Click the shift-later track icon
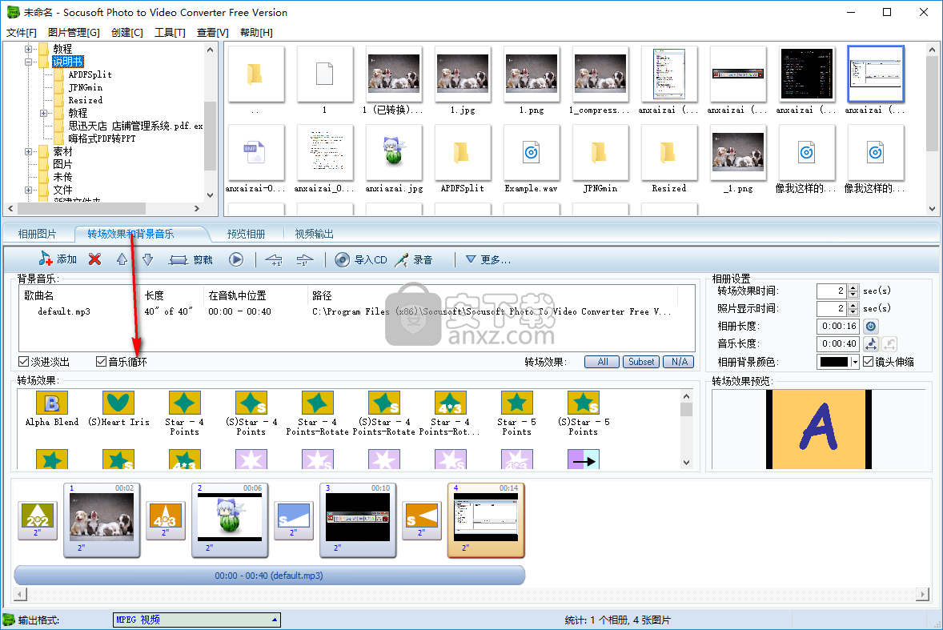Image resolution: width=943 pixels, height=630 pixels. (x=305, y=259)
